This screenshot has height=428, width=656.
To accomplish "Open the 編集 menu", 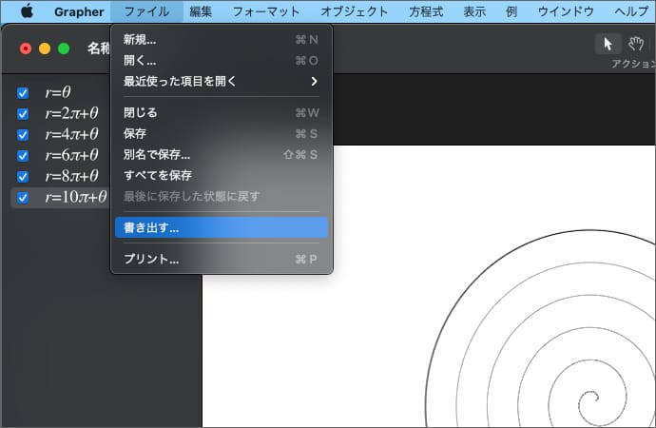I will tap(201, 11).
